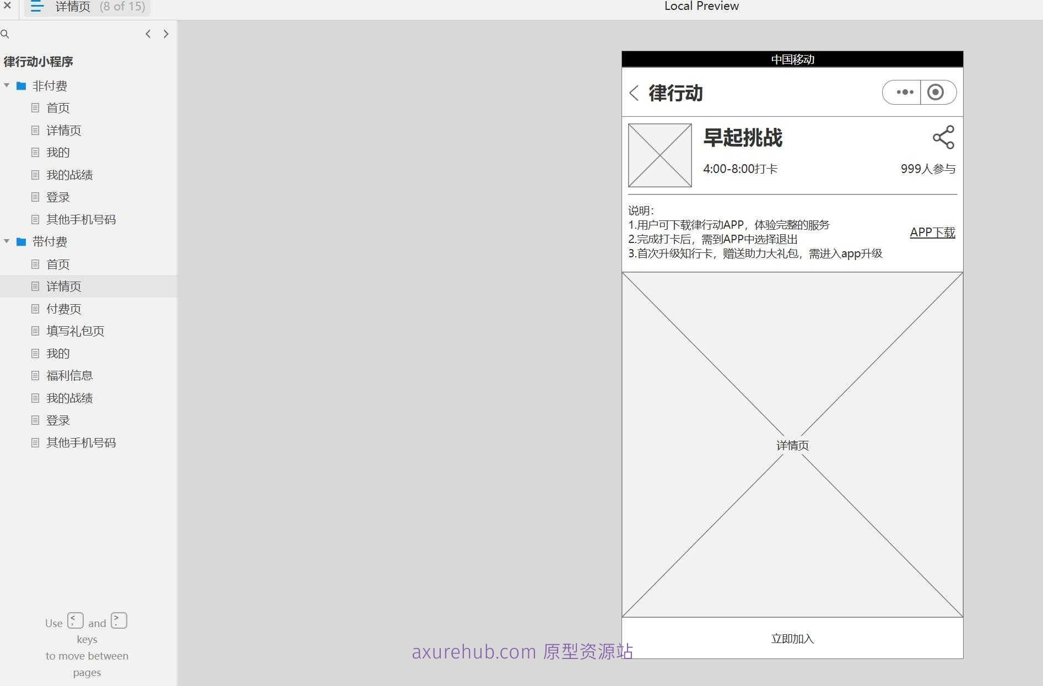Screen dimensions: 1043x686
Task: Open 我的战绩 under 带付费
Action: click(69, 398)
